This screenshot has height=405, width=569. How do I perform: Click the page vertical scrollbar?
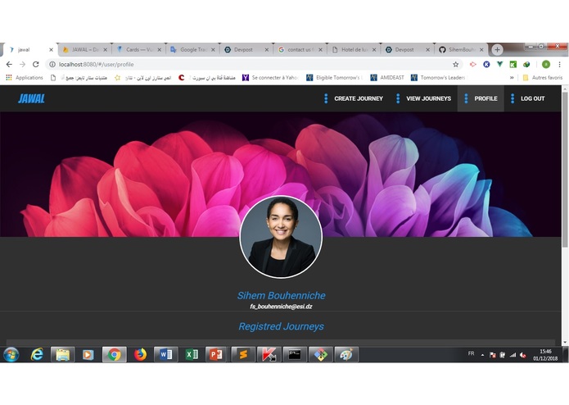click(x=565, y=170)
